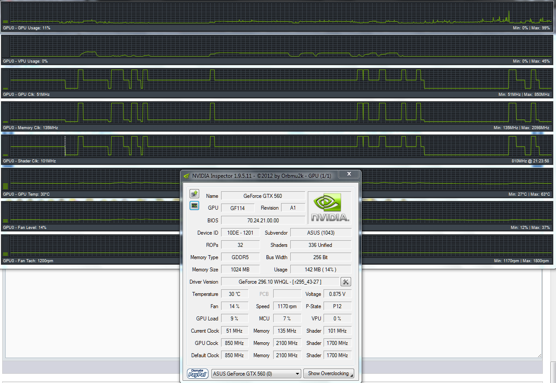Click the 'Min: 0% | Max: 99%' readout
The image size is (556, 383).
tap(531, 28)
